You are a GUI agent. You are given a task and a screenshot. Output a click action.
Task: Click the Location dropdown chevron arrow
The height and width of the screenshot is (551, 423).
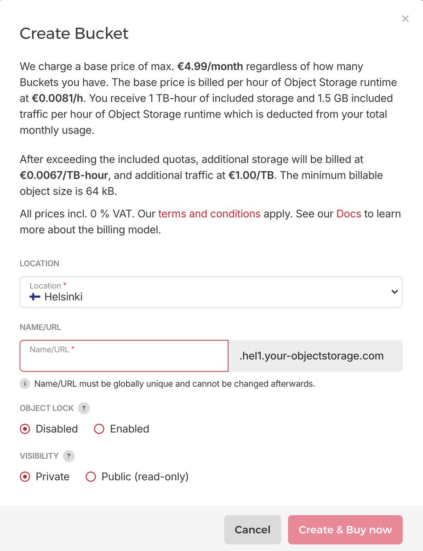(x=394, y=292)
